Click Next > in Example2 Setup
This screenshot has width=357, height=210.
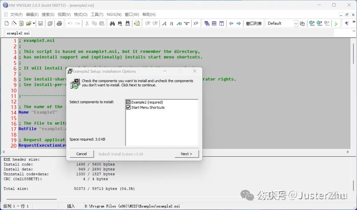pyautogui.click(x=187, y=154)
